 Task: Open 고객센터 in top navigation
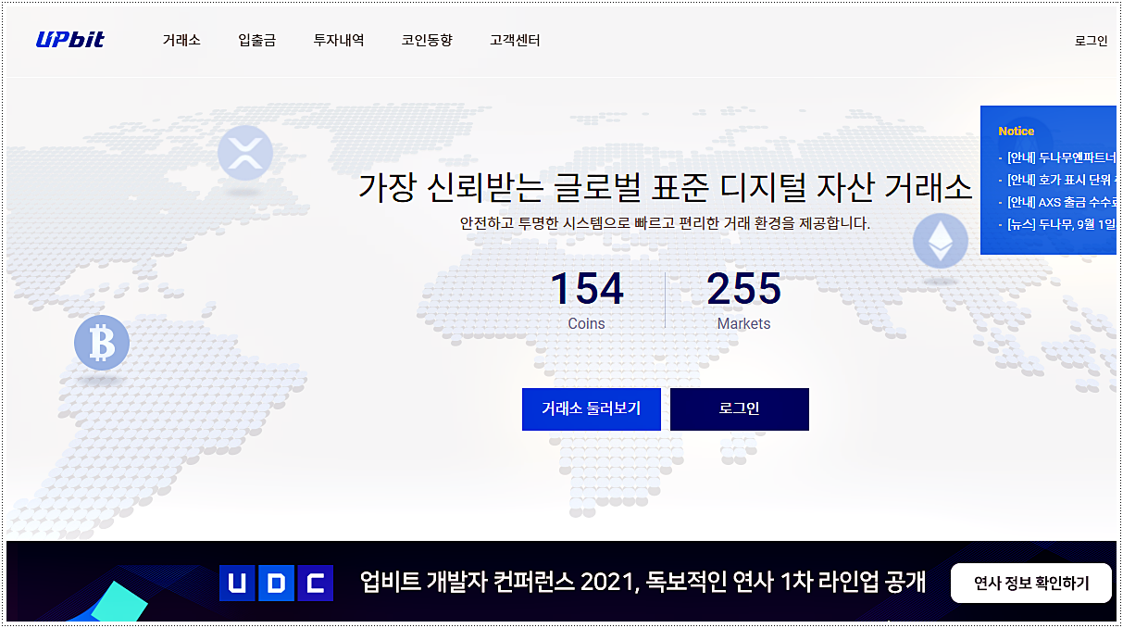[x=515, y=41]
